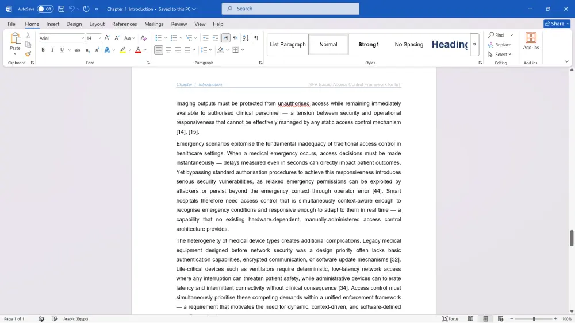Viewport: 575px width, 323px height.
Task: Open the View tab
Action: click(200, 24)
